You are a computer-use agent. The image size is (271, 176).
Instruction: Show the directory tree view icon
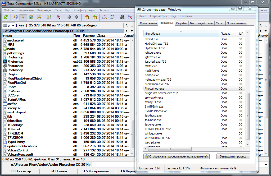(x=39, y=17)
